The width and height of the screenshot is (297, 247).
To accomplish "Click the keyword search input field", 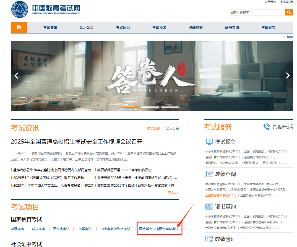I will (257, 12).
